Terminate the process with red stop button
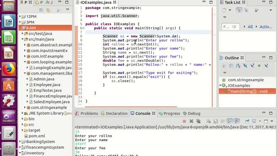277x156 pixels. pyautogui.click(x=184, y=121)
